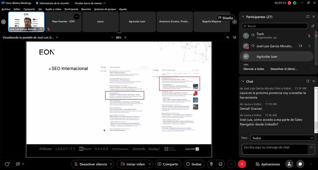The width and height of the screenshot is (318, 170).
Task: Zoom in the shared screen view
Action: pos(125,38)
